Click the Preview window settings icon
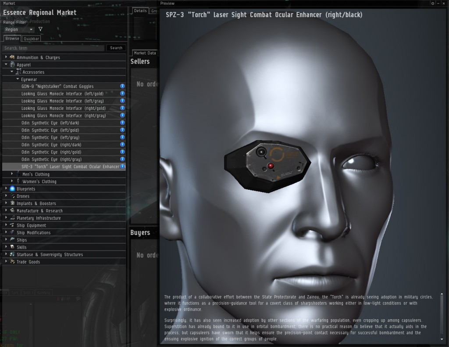 pos(432,4)
